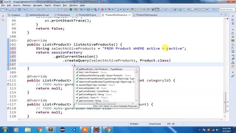Select getResultList() in the completion popup
Screen dimensions: 236x133
click(x=105, y=69)
